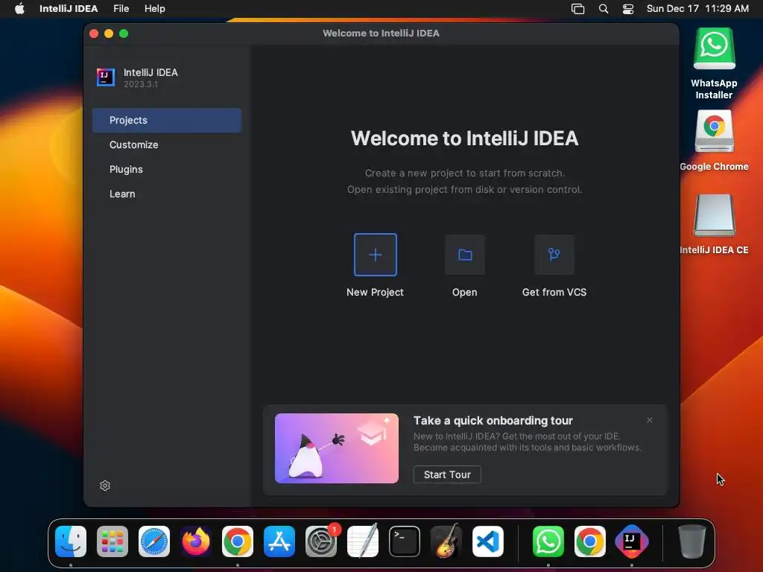The image size is (763, 572).
Task: Click the version number 2023.3.1
Action: coord(141,84)
